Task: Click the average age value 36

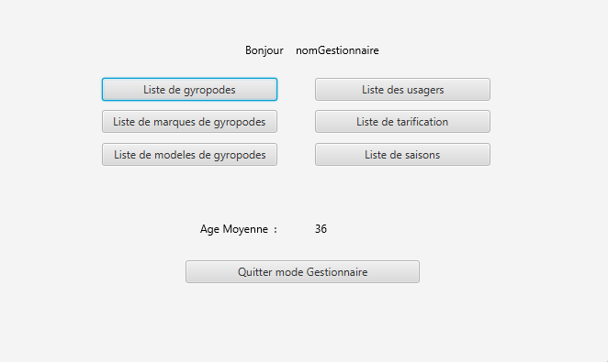Action: pos(321,229)
